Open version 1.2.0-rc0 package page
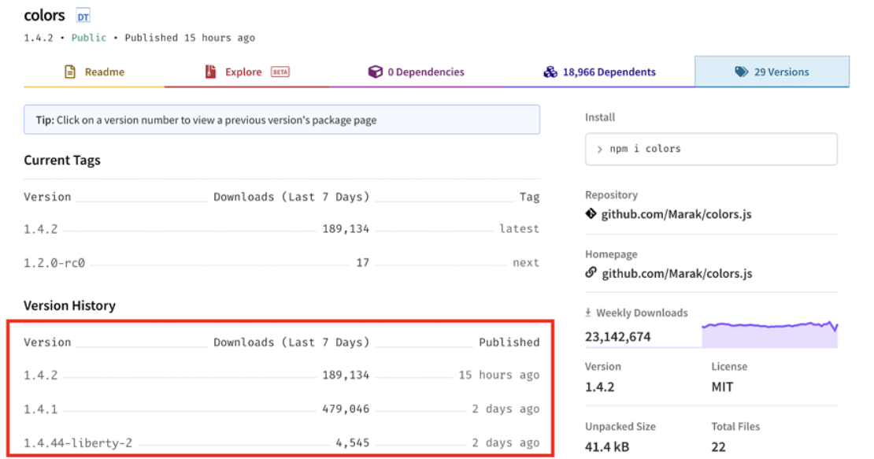The width and height of the screenshot is (874, 459). [54, 263]
